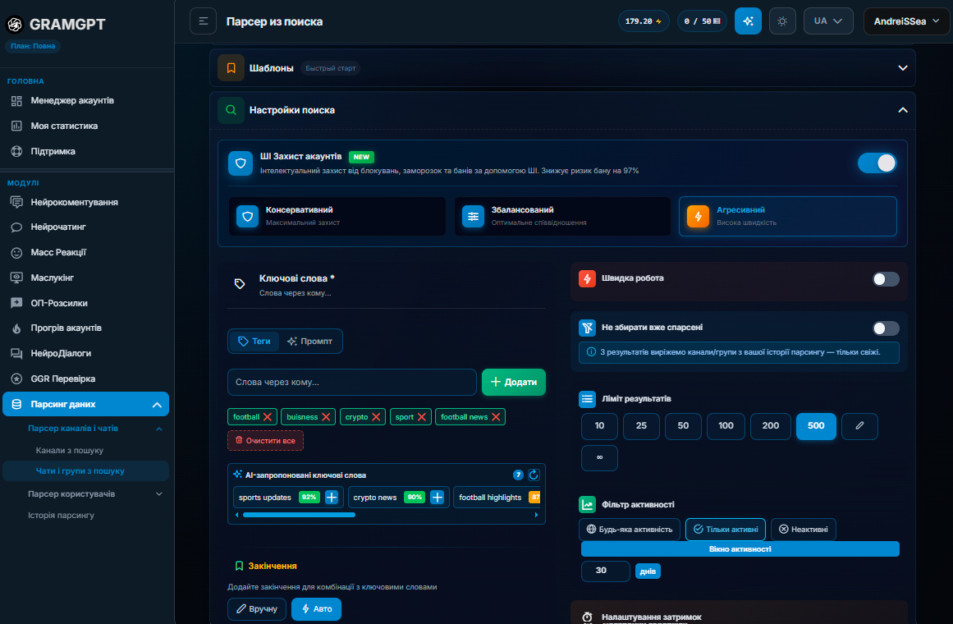The image size is (953, 624).
Task: Click the green Додати button
Action: tap(514, 382)
